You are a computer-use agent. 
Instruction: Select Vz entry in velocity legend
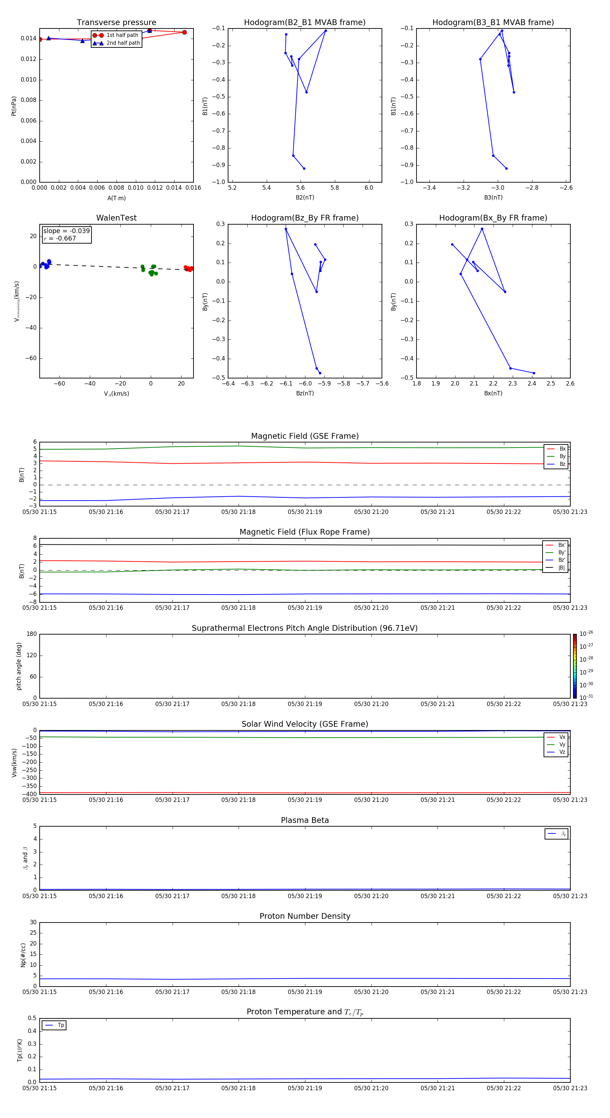(556, 752)
